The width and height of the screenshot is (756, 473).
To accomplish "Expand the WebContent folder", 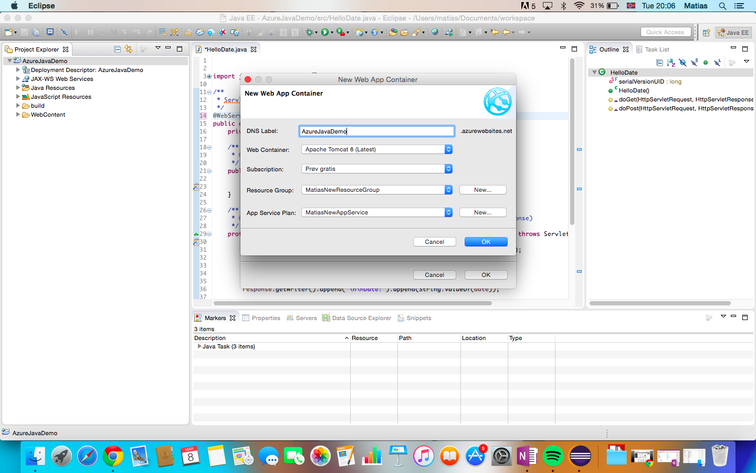I will 18,114.
